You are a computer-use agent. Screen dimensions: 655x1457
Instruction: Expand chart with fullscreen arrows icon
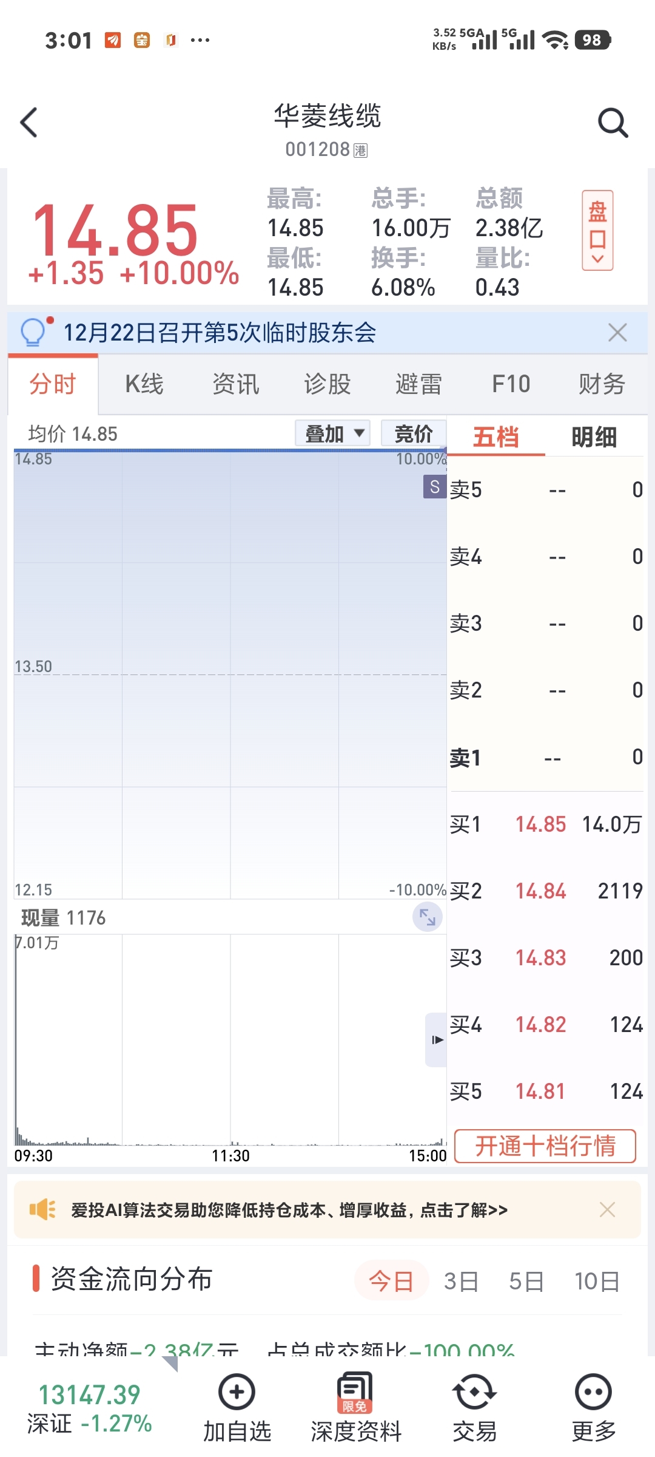pyautogui.click(x=428, y=917)
